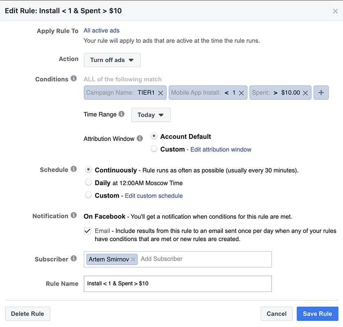343x327 pixels.
Task: Choose the Daily at 12:00AM schedule
Action: [88, 183]
